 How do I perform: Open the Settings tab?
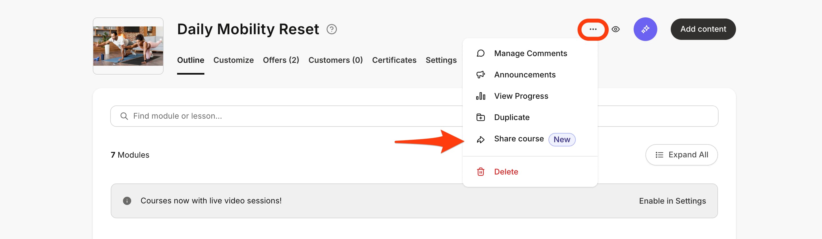pyautogui.click(x=441, y=60)
